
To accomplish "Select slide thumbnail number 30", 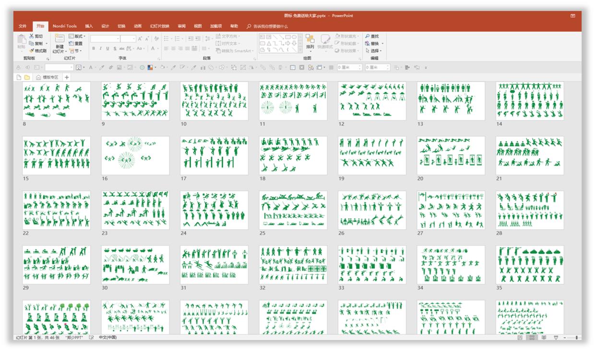I will [135, 265].
